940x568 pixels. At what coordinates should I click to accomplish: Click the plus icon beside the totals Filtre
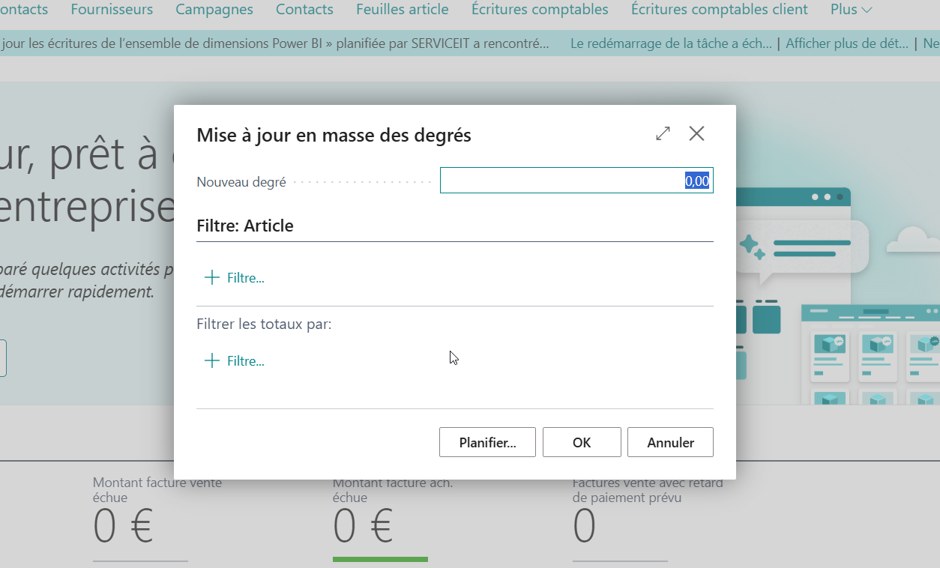click(x=212, y=361)
